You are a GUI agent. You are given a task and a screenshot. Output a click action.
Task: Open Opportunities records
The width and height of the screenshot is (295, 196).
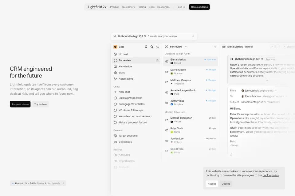click(x=136, y=161)
